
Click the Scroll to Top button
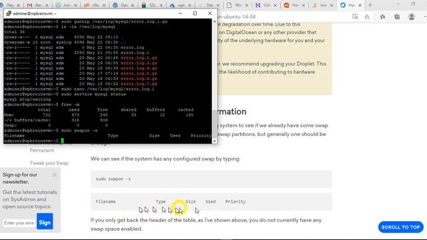(x=400, y=227)
